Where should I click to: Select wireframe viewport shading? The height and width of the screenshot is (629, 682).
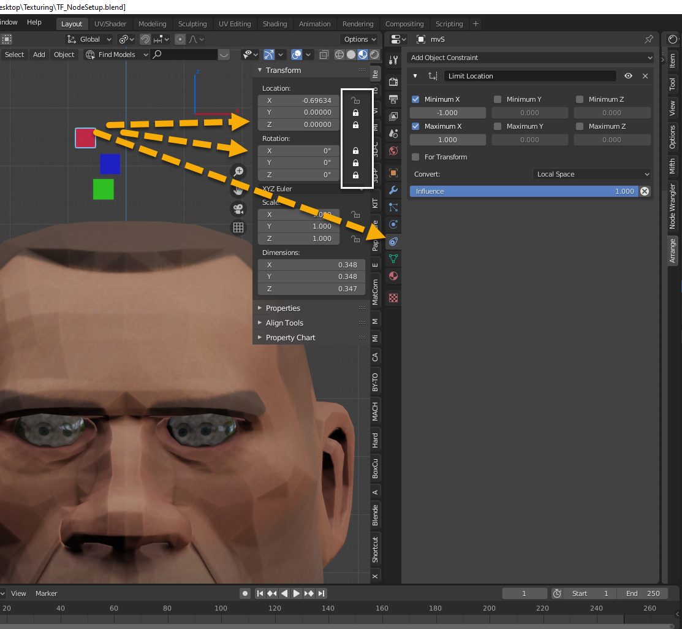339,55
